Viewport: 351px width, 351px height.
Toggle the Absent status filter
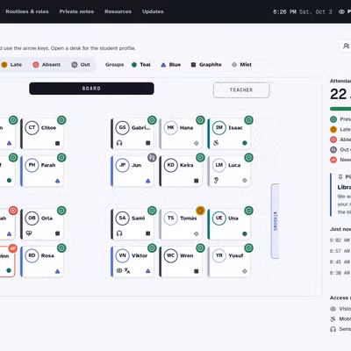pos(47,65)
